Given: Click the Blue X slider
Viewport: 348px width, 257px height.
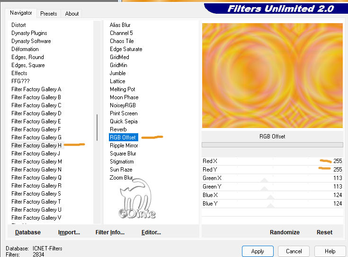Looking at the screenshot, I should pyautogui.click(x=272, y=195).
